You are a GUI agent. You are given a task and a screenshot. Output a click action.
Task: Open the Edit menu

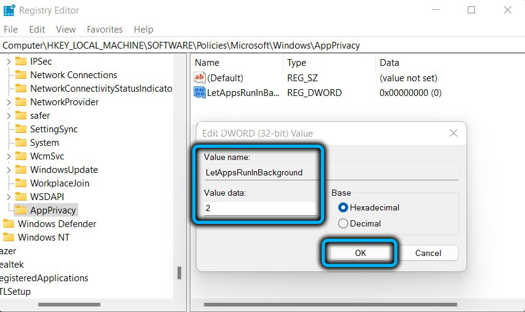point(37,30)
